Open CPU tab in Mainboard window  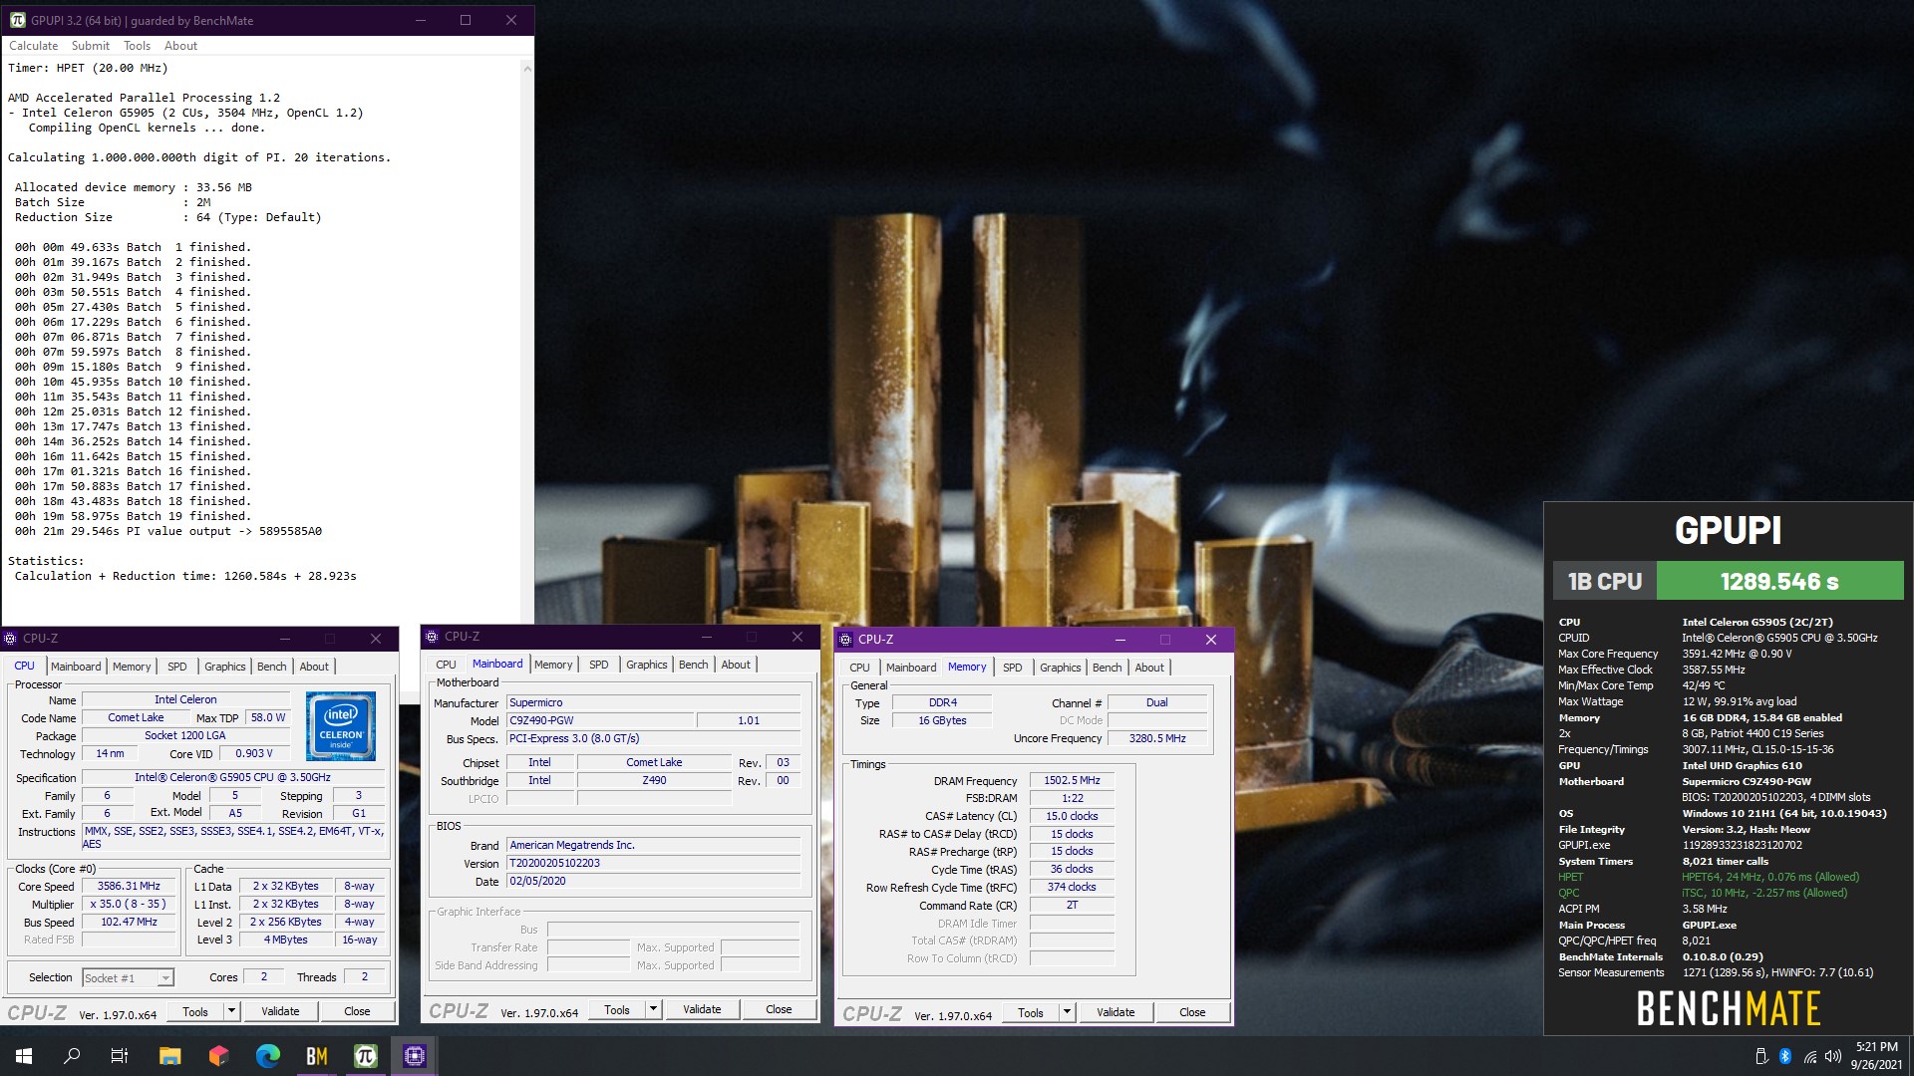click(x=446, y=665)
